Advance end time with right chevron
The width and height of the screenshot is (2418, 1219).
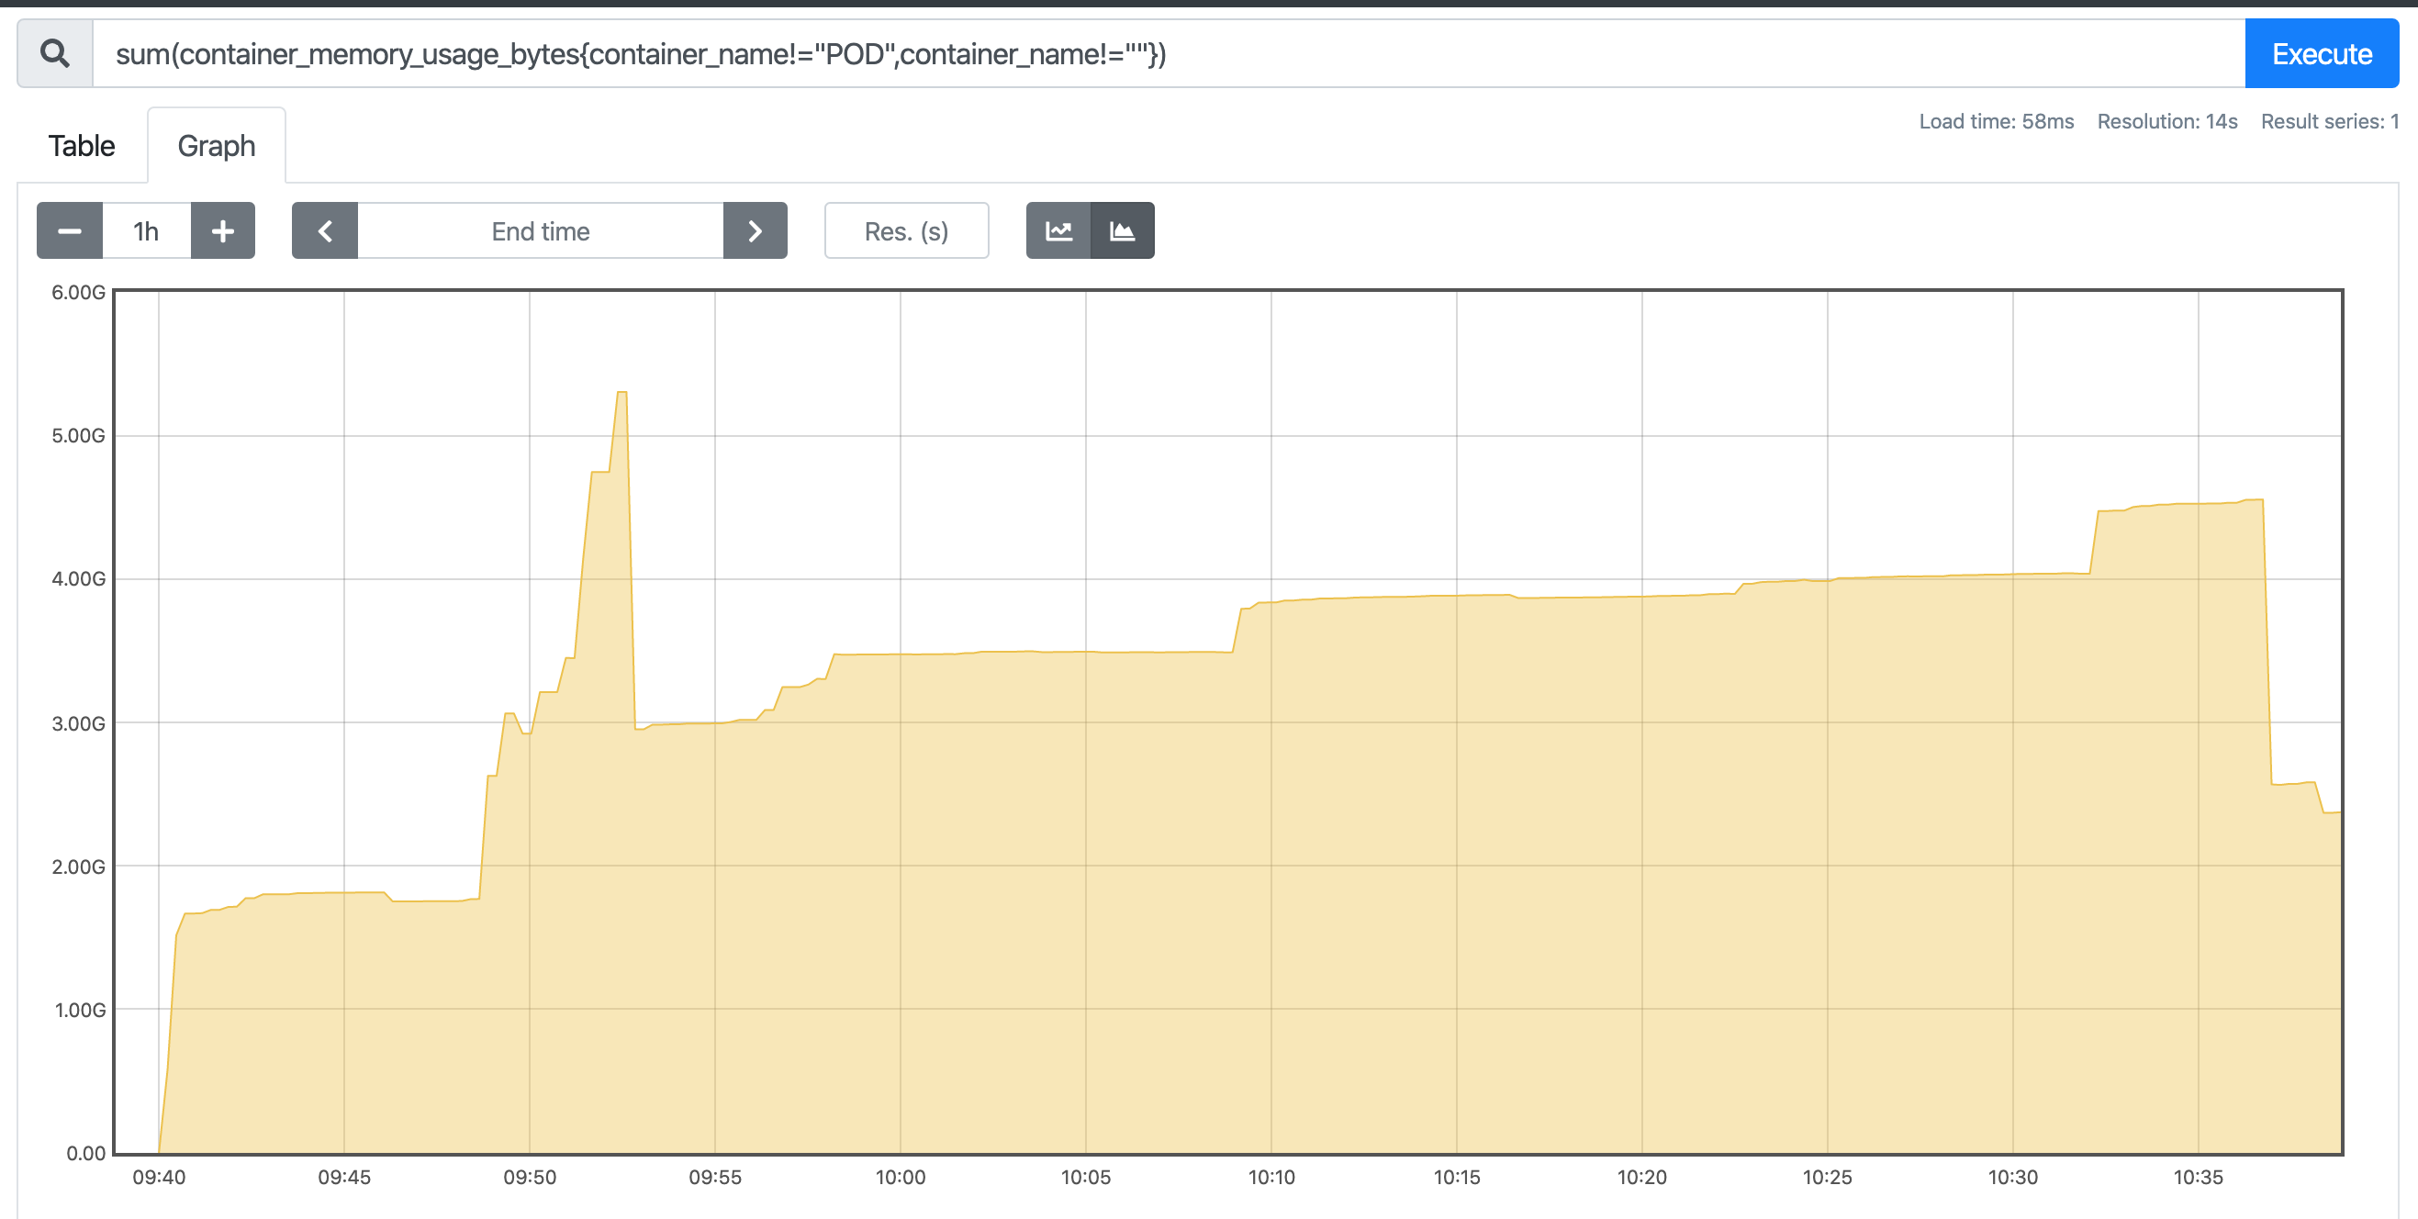(755, 230)
